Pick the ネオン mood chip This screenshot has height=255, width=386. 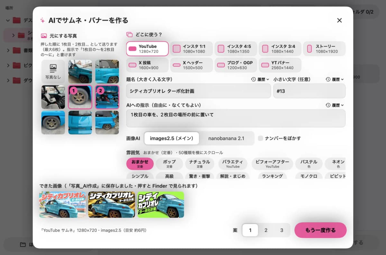coord(336,164)
